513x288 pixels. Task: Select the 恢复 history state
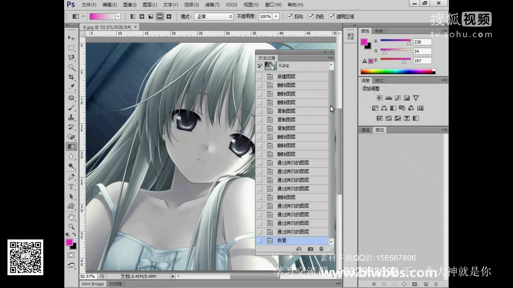point(292,241)
